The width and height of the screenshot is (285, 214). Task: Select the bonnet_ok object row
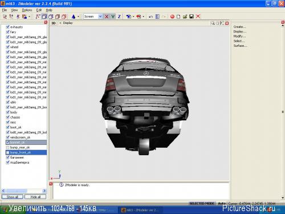26,142
